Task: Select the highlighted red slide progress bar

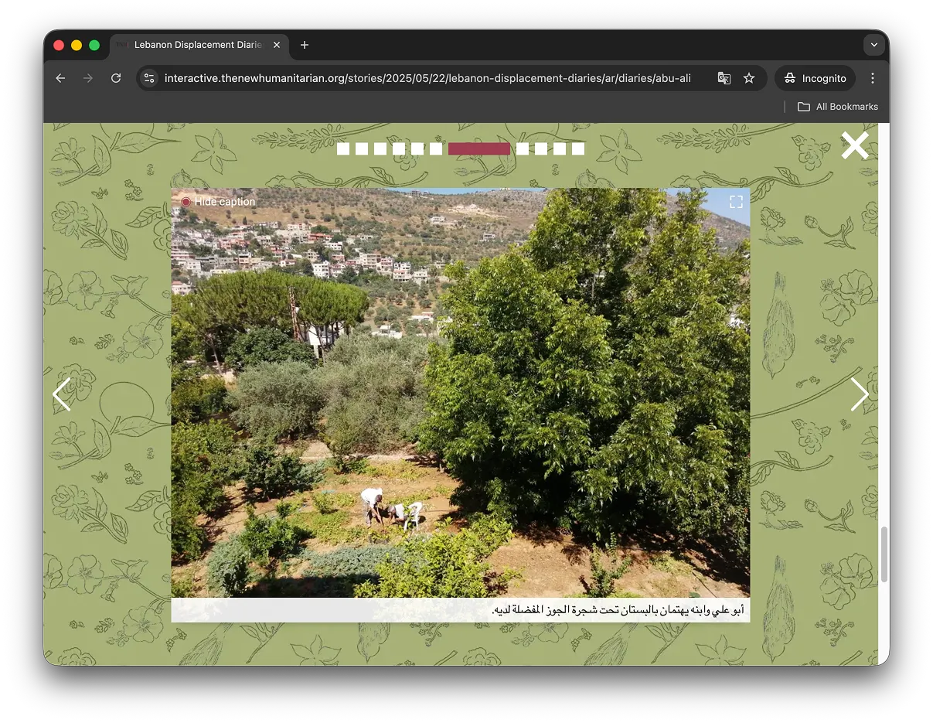Action: (x=478, y=148)
